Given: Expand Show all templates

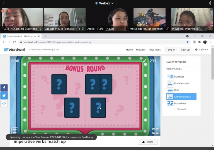Looking at the screenshot, I should coord(181,109).
